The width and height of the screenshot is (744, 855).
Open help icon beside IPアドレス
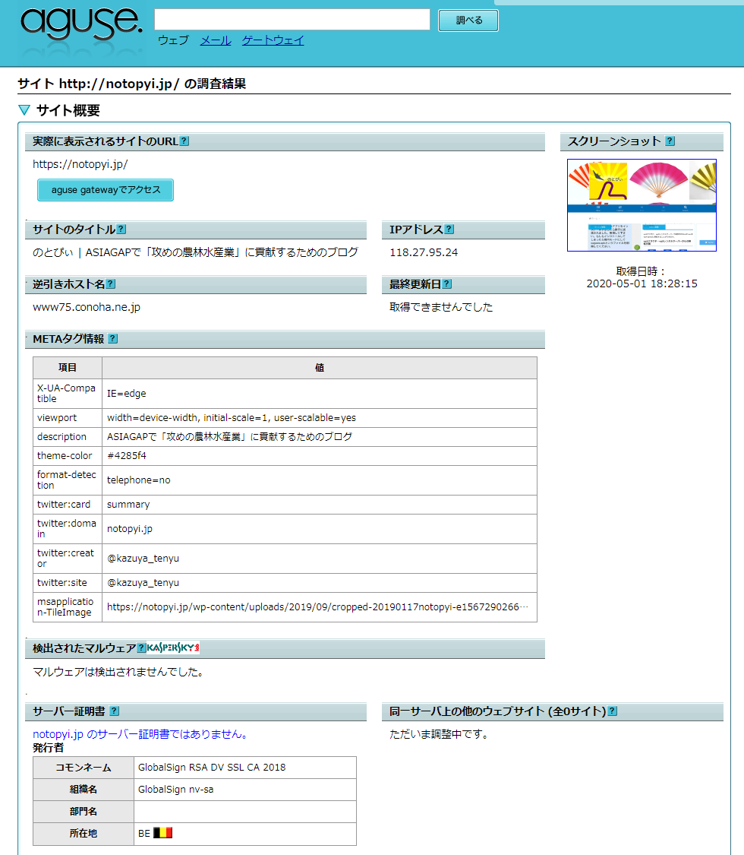(449, 230)
